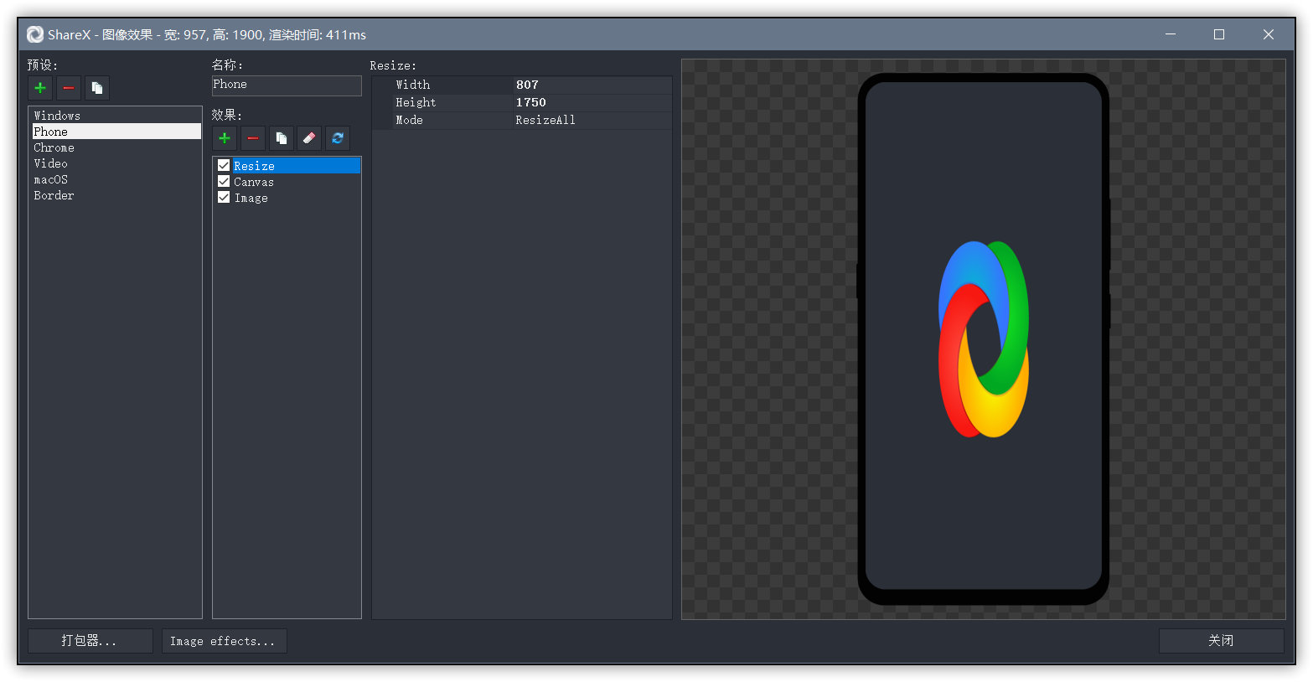Uncheck the Image effect checkbox
This screenshot has height=682, width=1313.
click(224, 198)
